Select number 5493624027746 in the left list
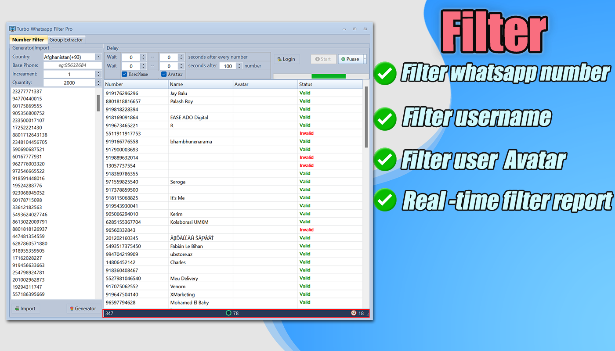This screenshot has width=615, height=351. point(30,215)
